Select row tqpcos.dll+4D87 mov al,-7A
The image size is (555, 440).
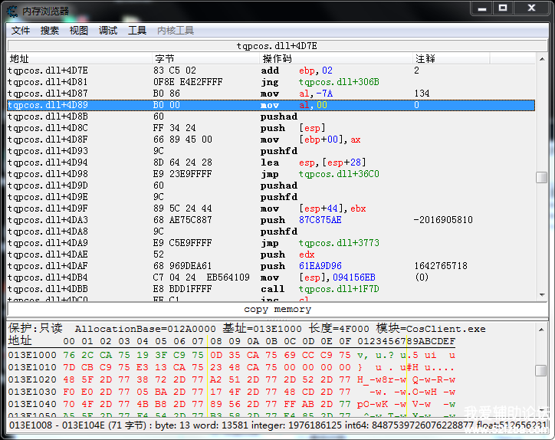271,94
